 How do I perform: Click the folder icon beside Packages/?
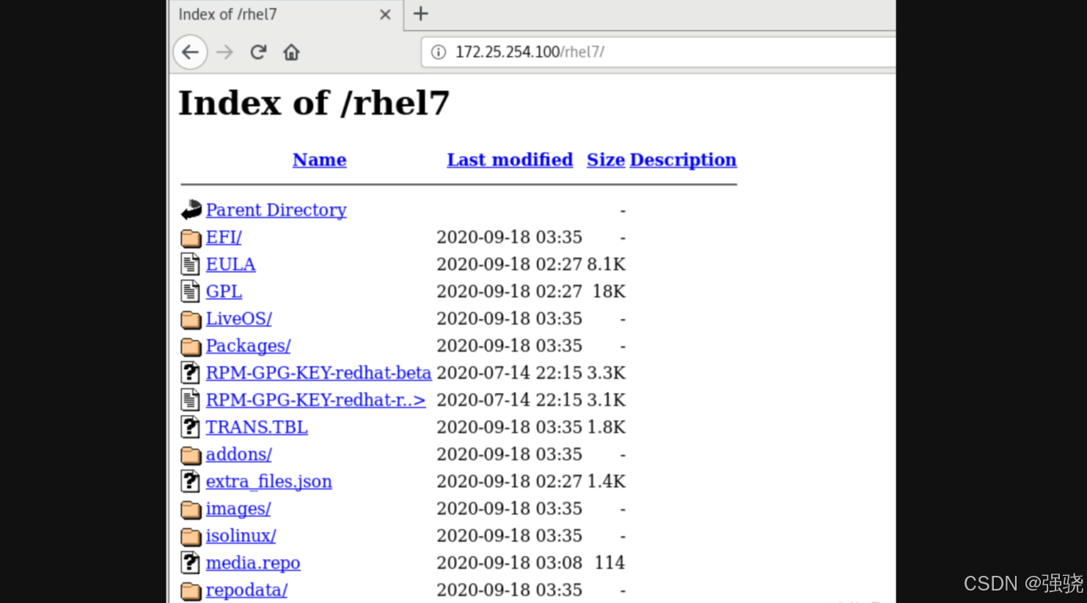pyautogui.click(x=190, y=346)
